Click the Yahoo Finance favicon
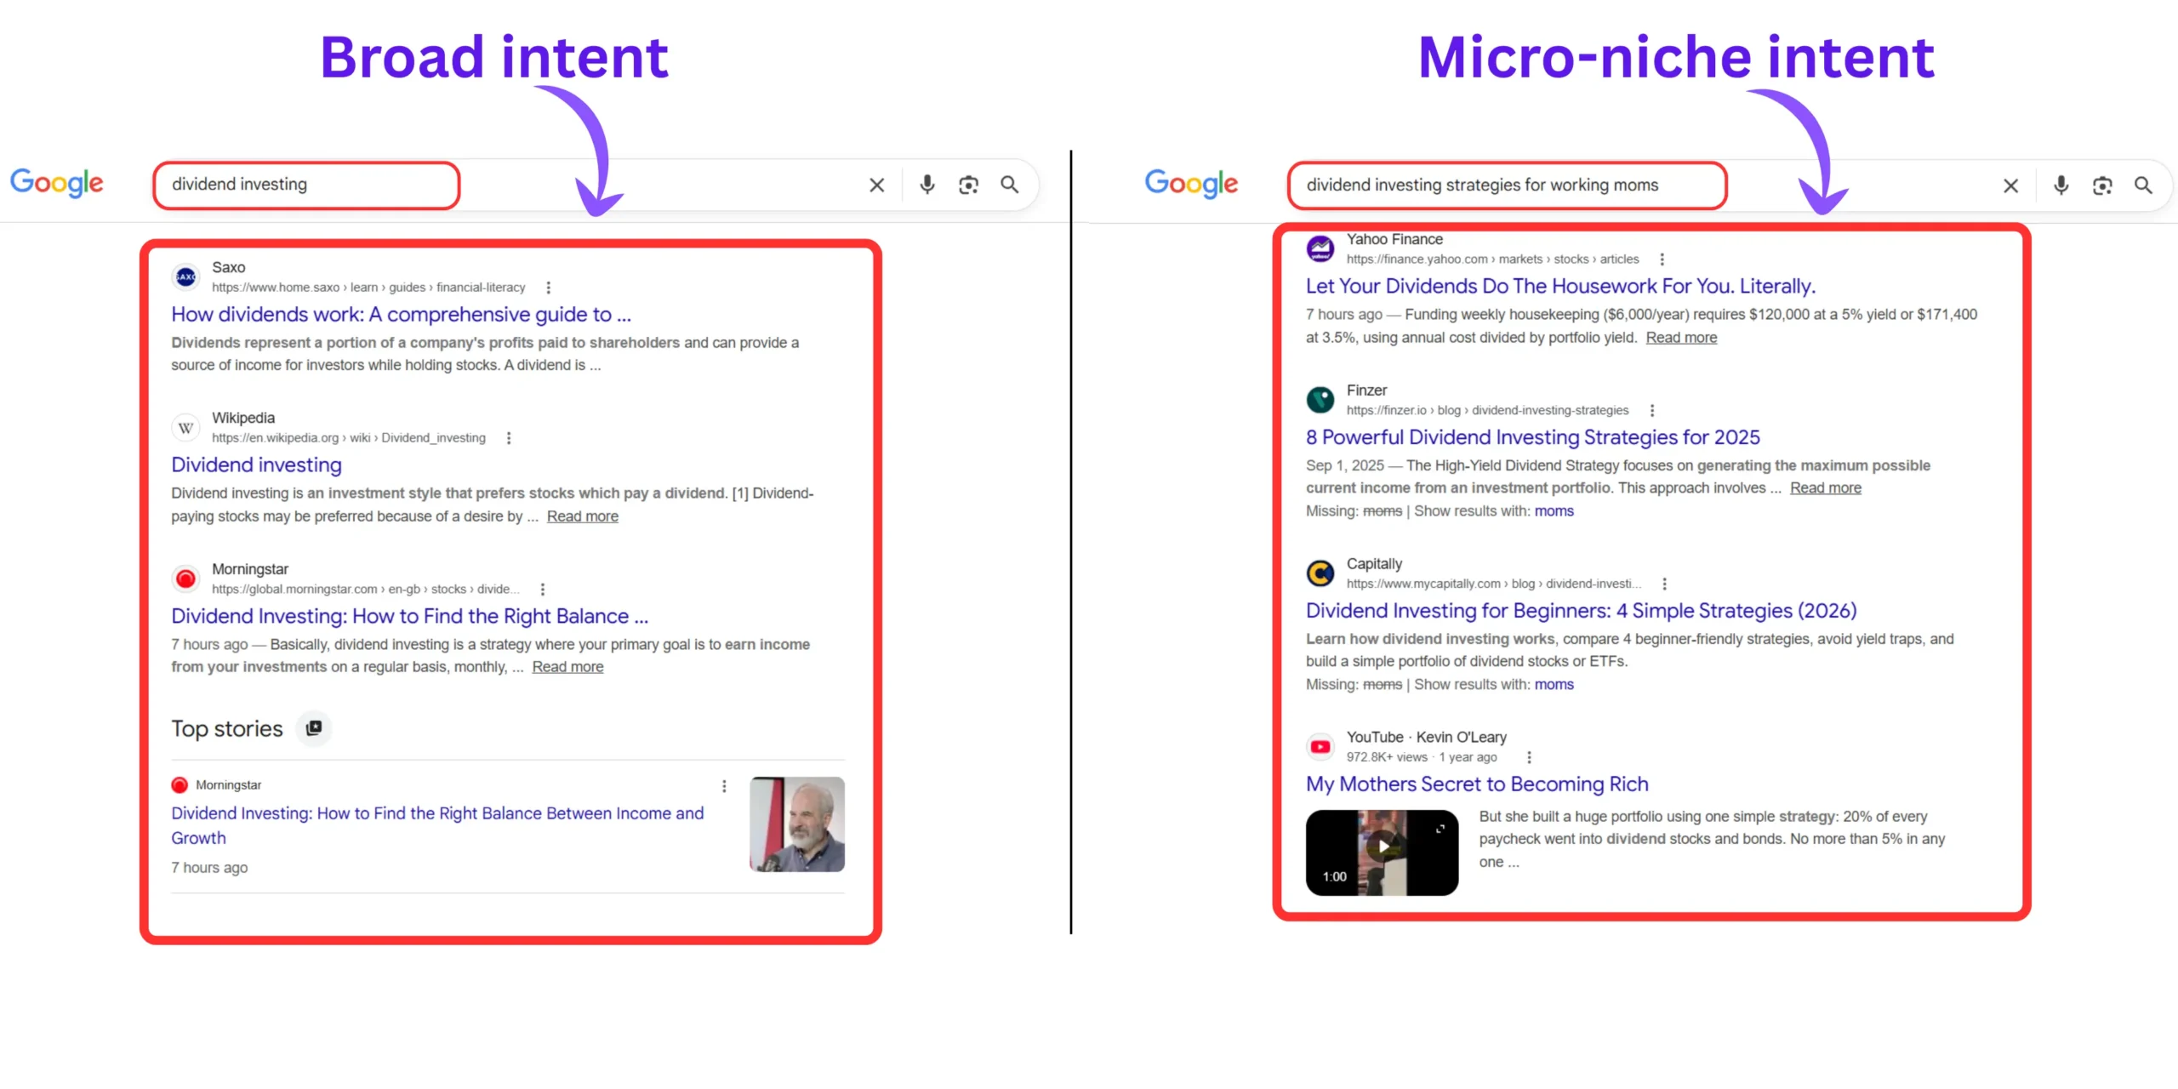Screen dimensions: 2178x1089 (x=1320, y=249)
